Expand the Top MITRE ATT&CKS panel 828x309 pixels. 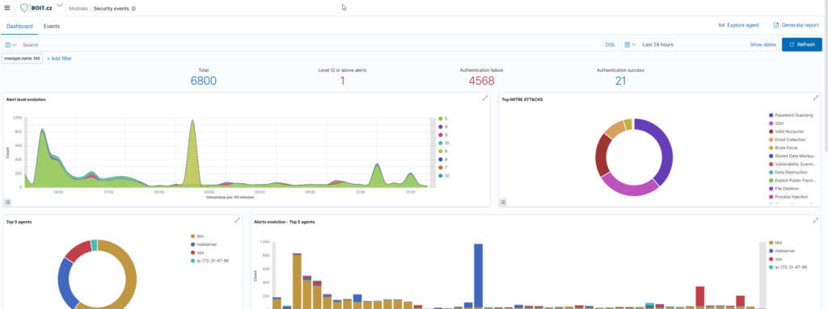[x=815, y=98]
